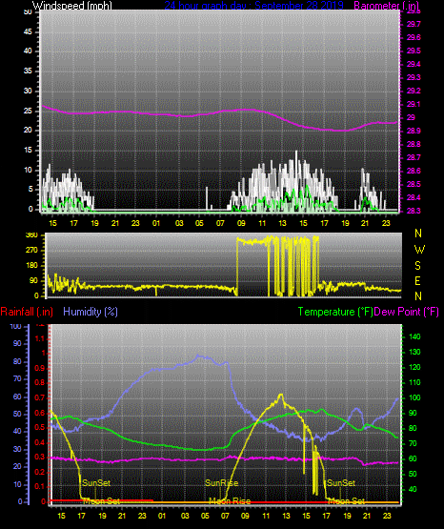Click the "360" wind direction axis value
The image size is (444, 529).
[x=31, y=235]
